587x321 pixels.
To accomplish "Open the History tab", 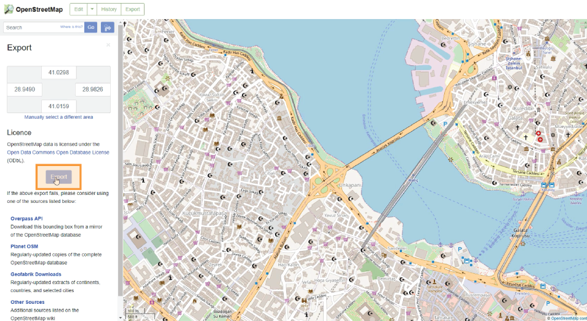I will [108, 9].
